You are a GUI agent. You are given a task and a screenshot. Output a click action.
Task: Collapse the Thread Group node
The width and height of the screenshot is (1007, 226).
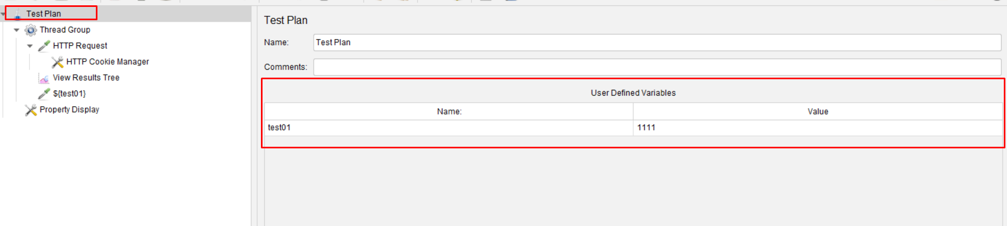[17, 30]
